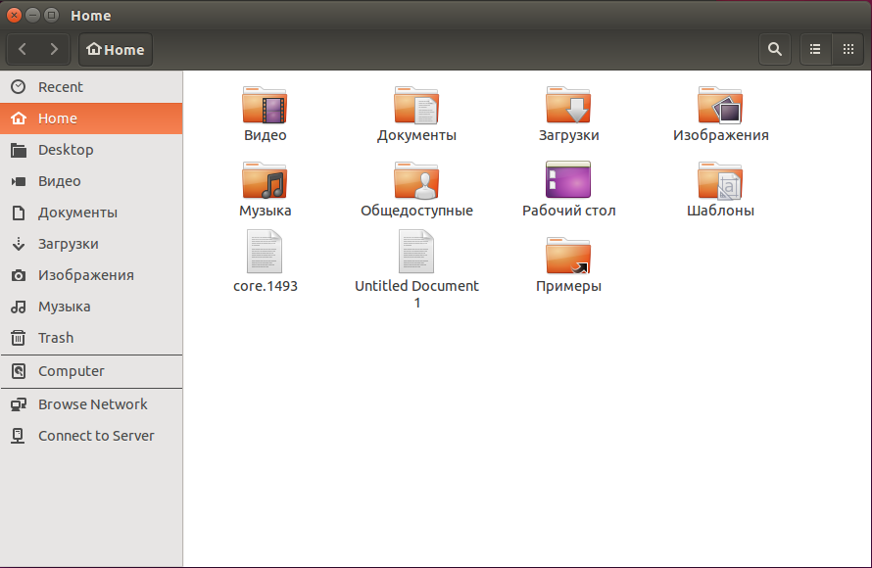Click the "Рабочий стол" label
Viewport: 872px width, 568px height.
pos(568,211)
